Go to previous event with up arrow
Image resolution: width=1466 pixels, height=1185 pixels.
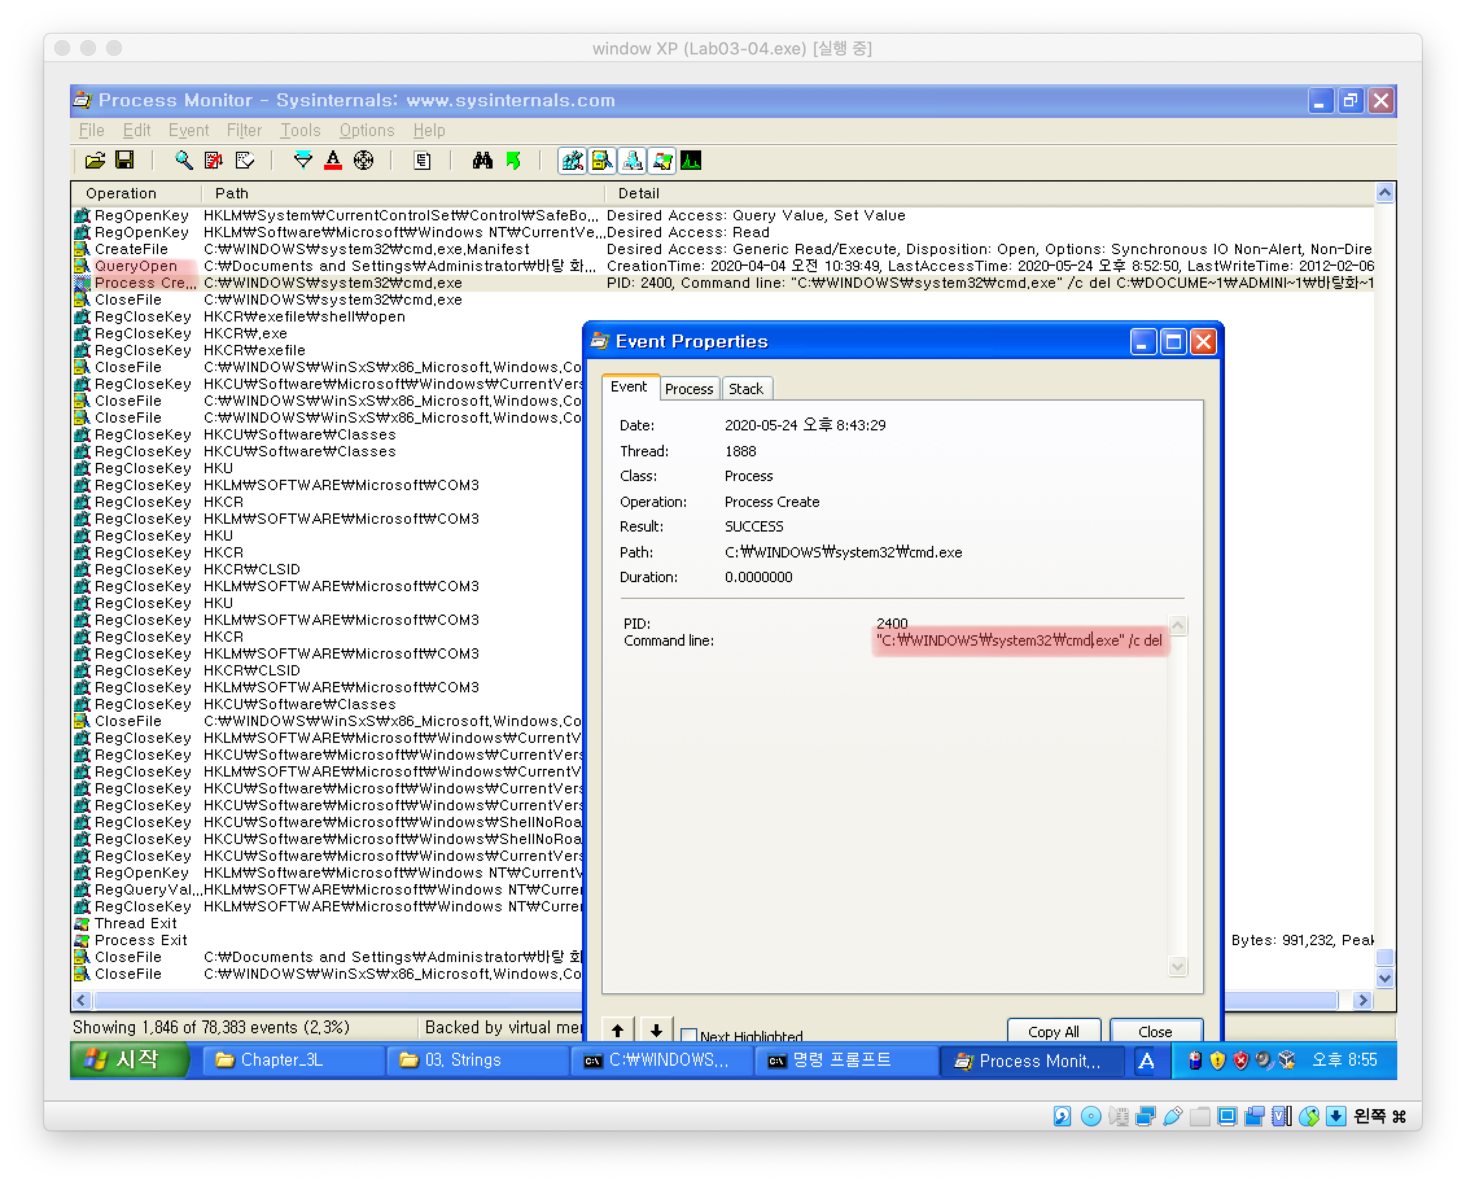click(x=618, y=1030)
